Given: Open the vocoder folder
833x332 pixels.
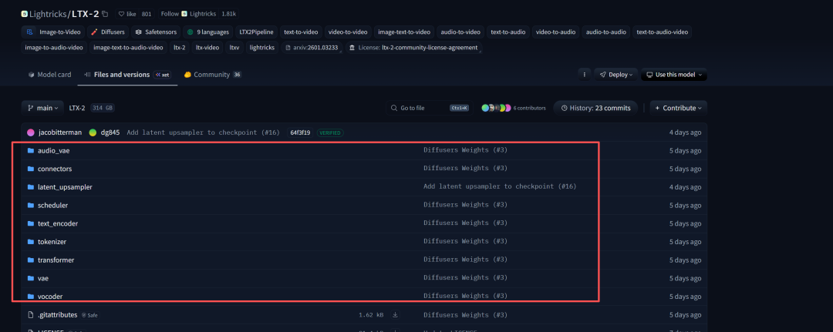Looking at the screenshot, I should tap(50, 297).
